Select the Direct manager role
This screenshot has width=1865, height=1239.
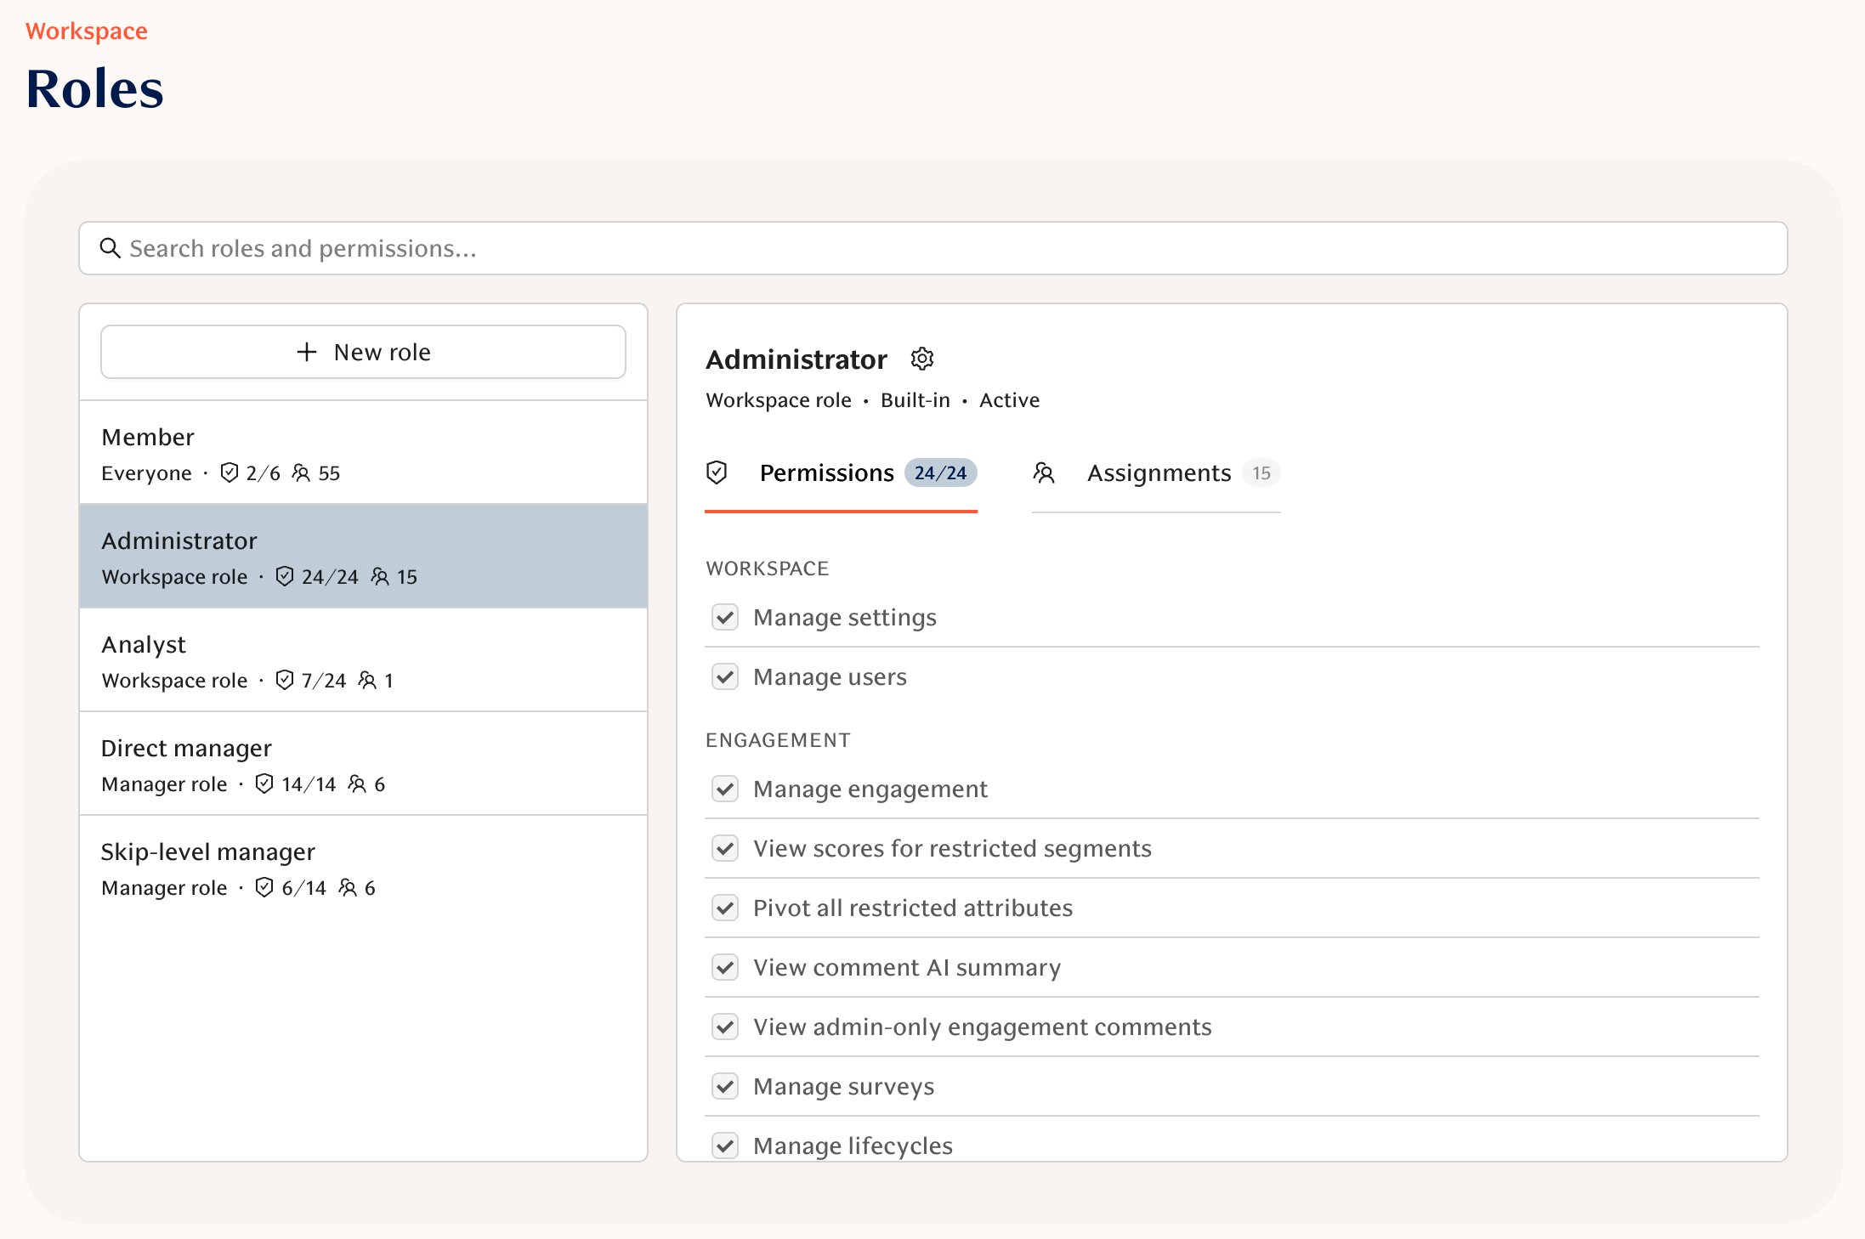pyautogui.click(x=363, y=763)
